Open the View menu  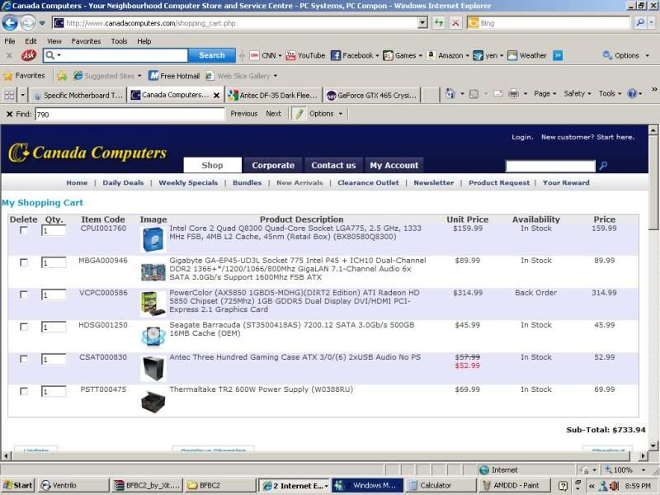(54, 41)
